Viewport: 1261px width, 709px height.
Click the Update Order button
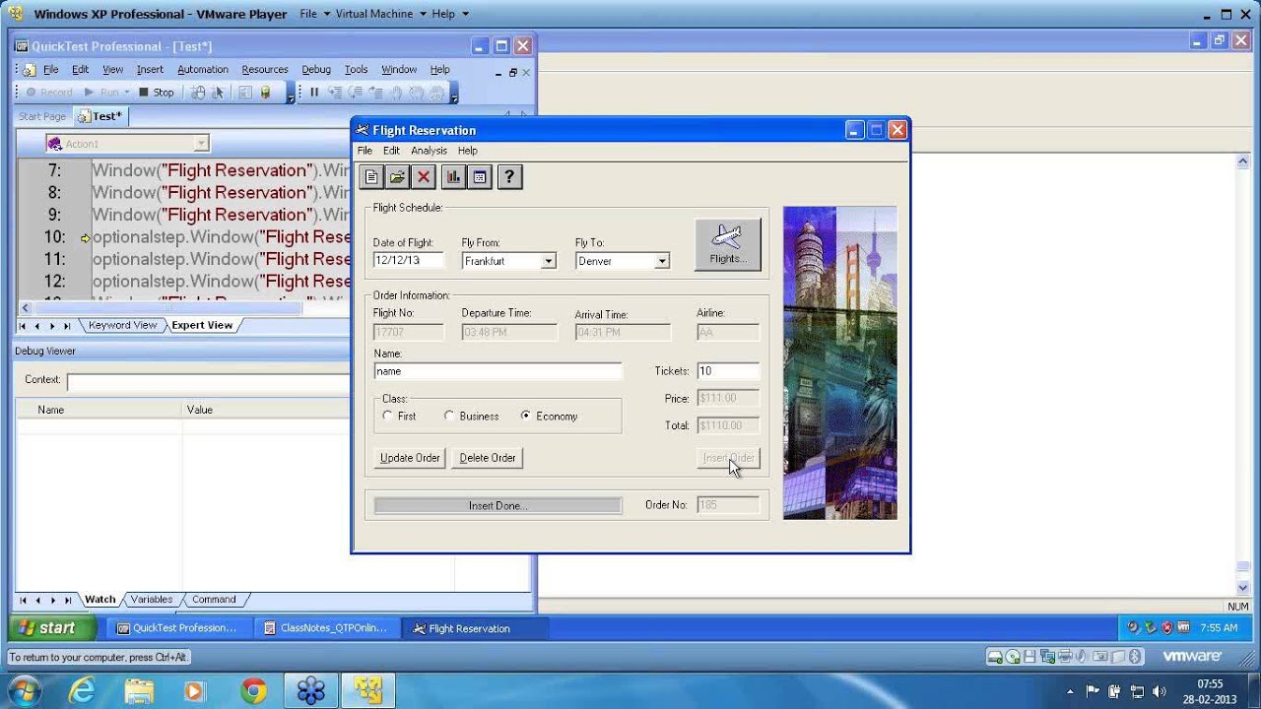(410, 458)
